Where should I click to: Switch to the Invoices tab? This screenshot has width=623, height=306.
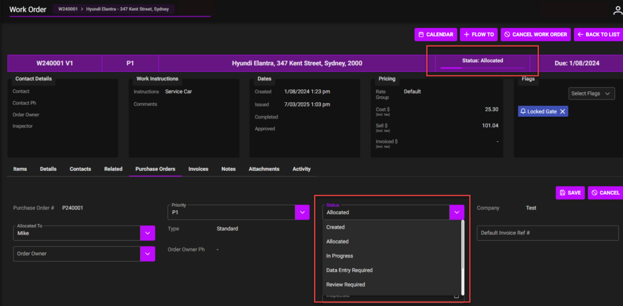198,169
